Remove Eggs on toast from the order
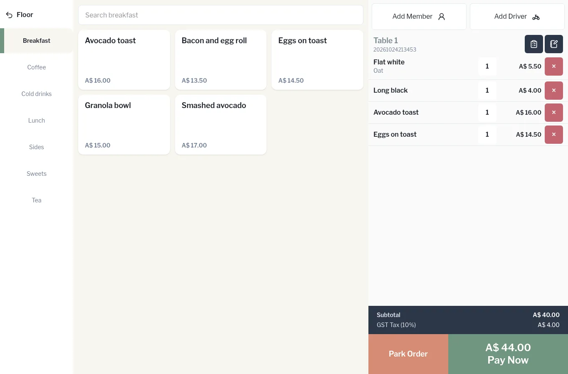Screen dimensions: 568x374 tap(554, 135)
